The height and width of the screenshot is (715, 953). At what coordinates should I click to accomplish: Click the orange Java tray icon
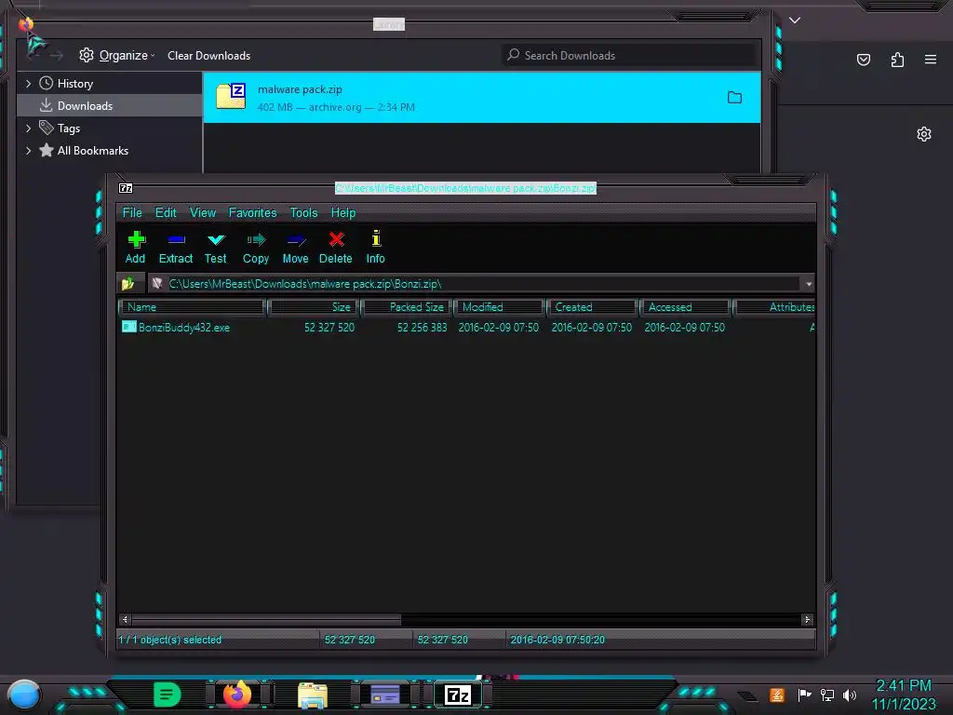click(777, 695)
